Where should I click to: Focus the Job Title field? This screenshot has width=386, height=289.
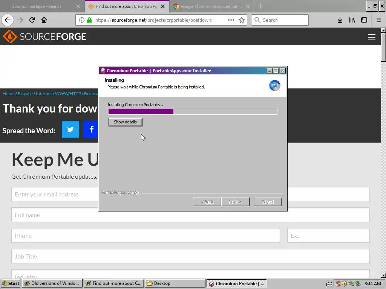(x=190, y=256)
